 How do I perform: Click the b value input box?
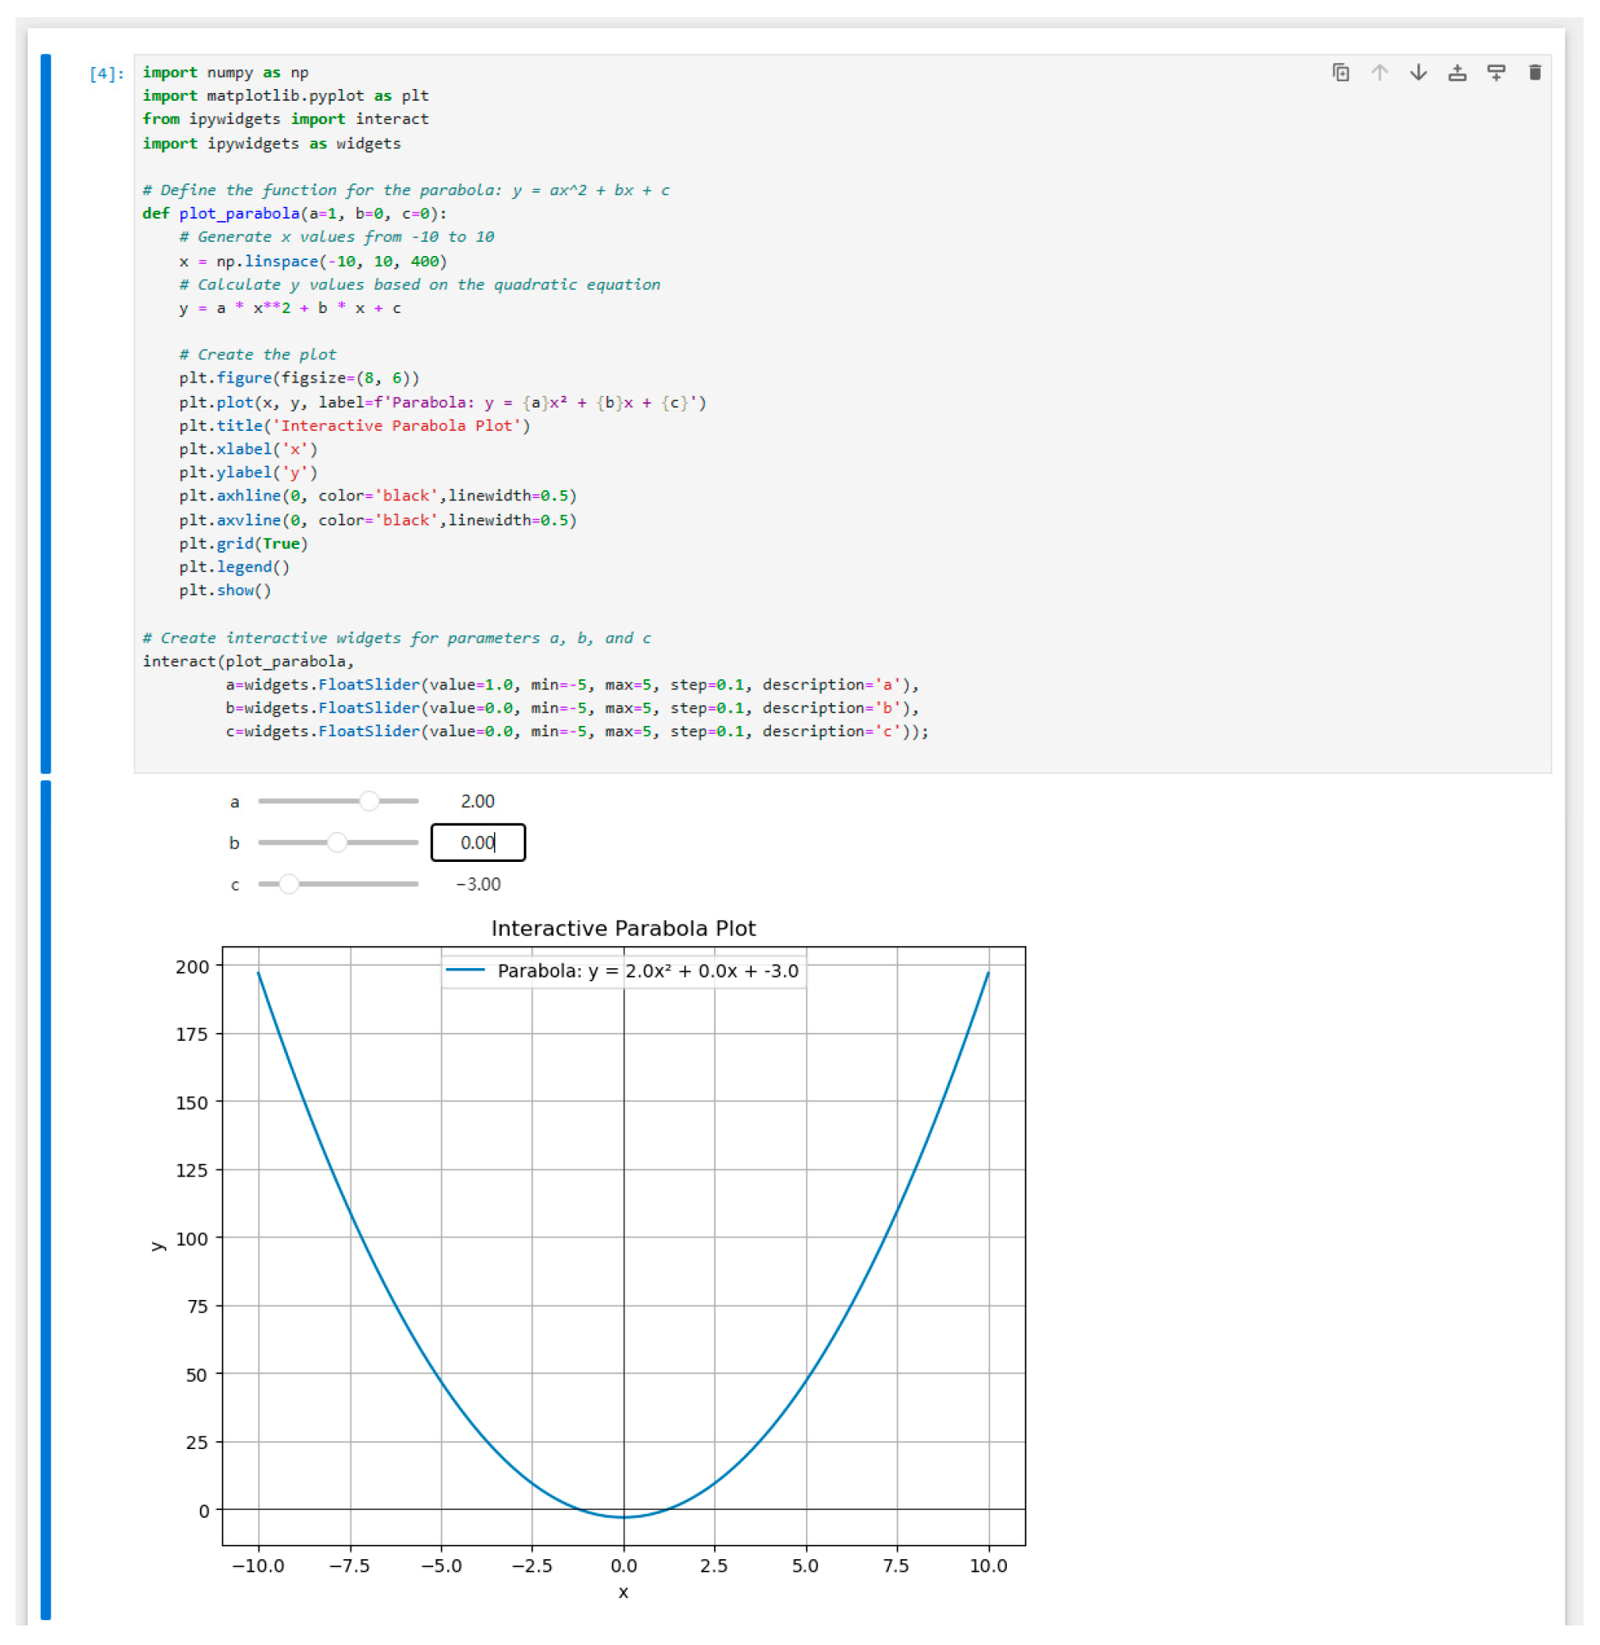tap(478, 842)
